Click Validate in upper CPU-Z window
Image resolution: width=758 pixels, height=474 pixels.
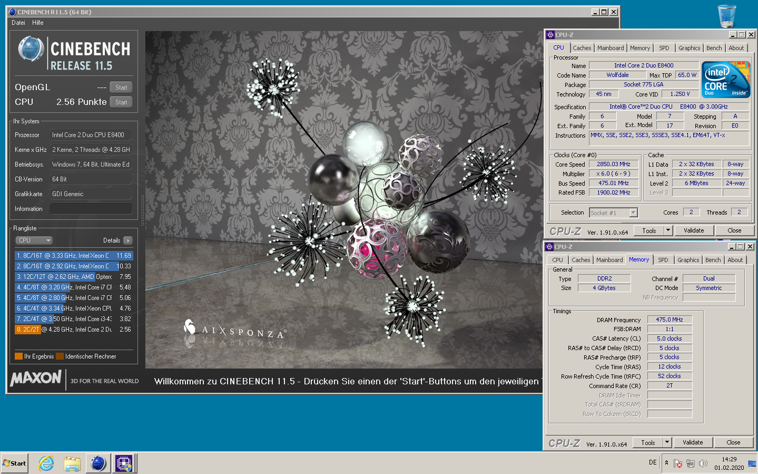(x=694, y=231)
